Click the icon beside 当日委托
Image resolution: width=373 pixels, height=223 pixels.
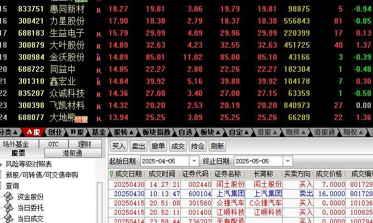[x=9, y=208]
